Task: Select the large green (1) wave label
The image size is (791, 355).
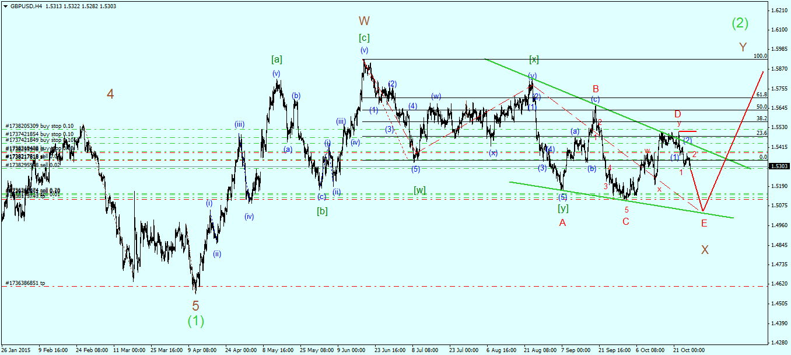Action: click(x=196, y=321)
